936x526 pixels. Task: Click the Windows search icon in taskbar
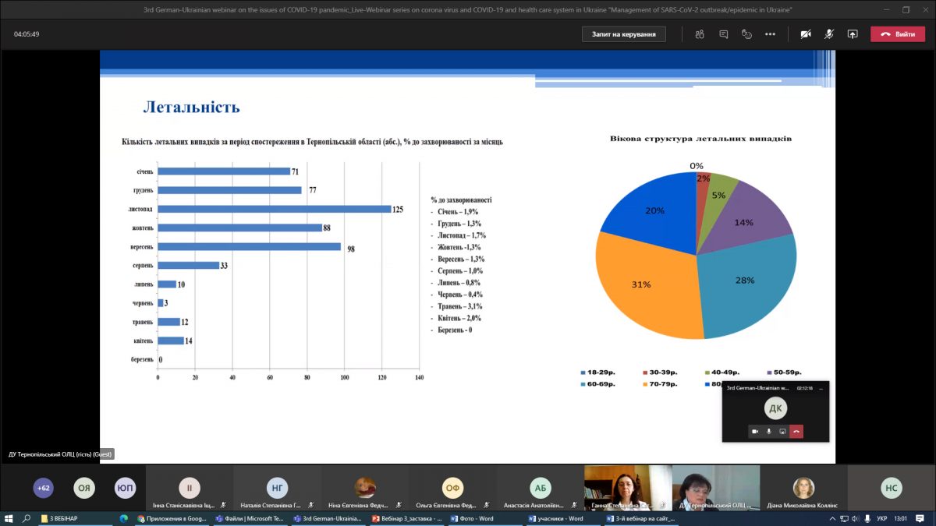(27, 518)
